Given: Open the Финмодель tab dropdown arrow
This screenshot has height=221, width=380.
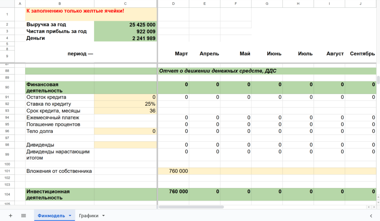Looking at the screenshot, I should pos(70,216).
